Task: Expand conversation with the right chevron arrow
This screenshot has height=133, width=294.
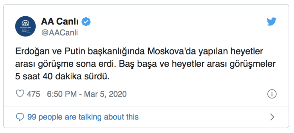Action: pyautogui.click(x=272, y=117)
